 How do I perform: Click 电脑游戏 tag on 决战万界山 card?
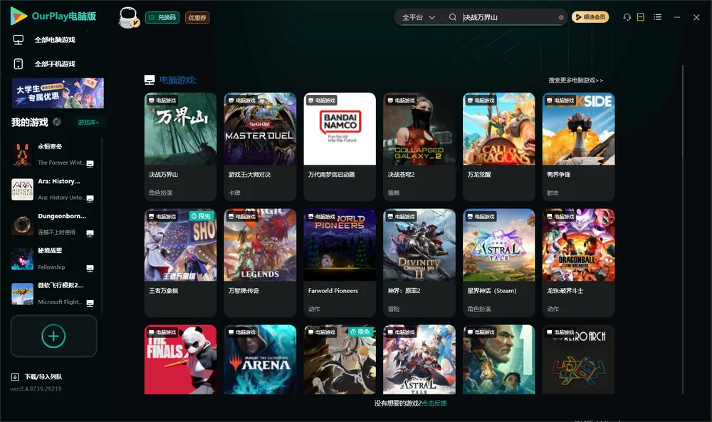pyautogui.click(x=162, y=101)
